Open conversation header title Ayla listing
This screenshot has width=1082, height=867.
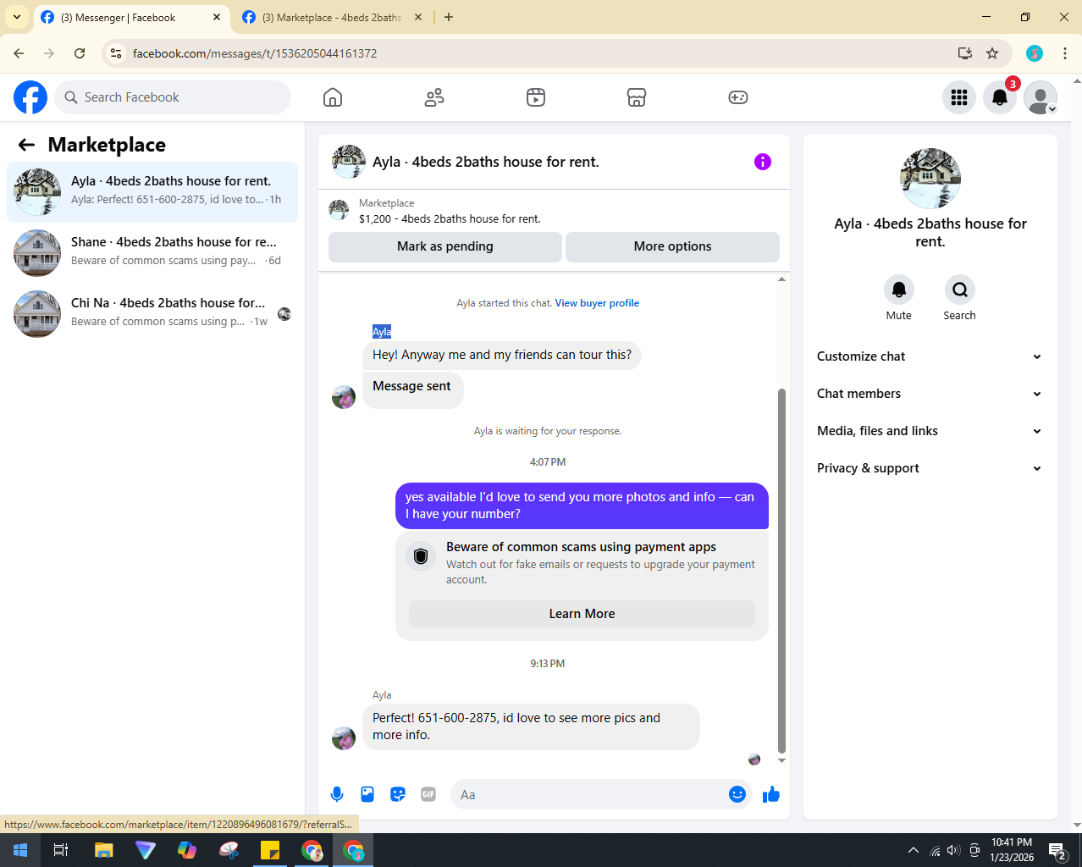click(x=485, y=162)
